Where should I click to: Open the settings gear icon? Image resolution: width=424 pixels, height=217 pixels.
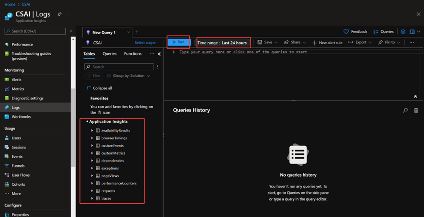coord(403,32)
